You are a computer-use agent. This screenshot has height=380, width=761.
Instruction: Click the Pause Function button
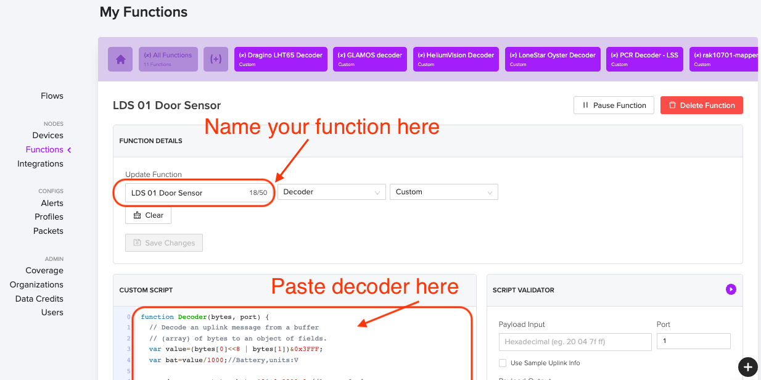[x=613, y=105]
